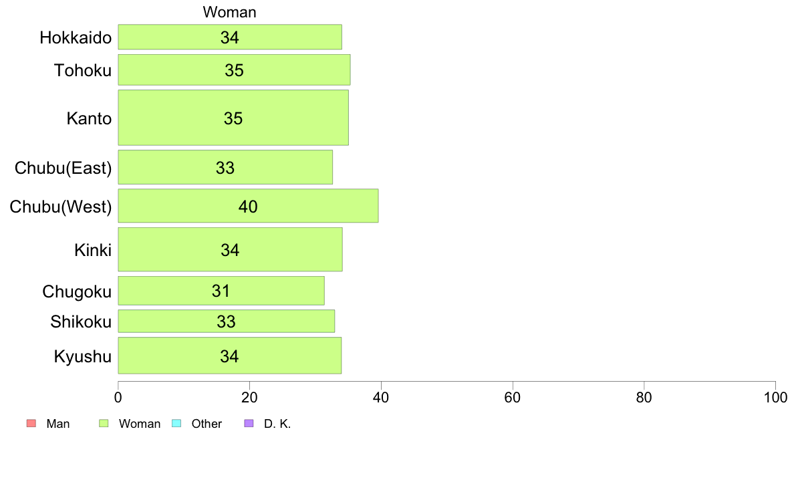Select the Kinki bar
The image size is (794, 492).
pyautogui.click(x=231, y=249)
